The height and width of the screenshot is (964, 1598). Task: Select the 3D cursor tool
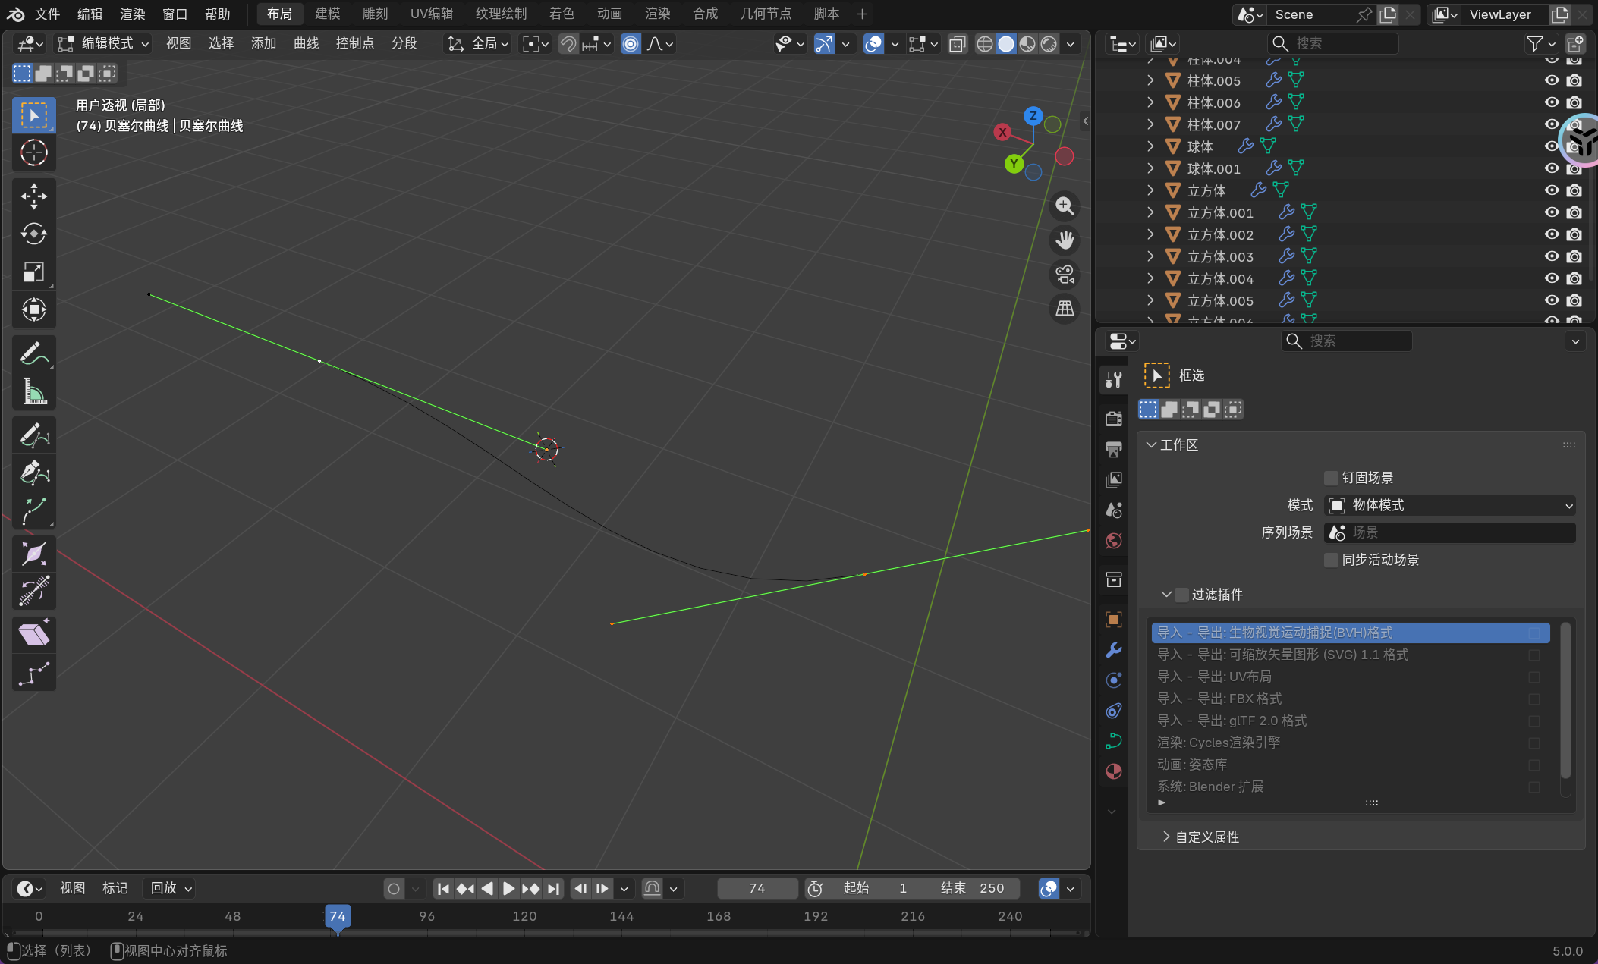pos(33,152)
